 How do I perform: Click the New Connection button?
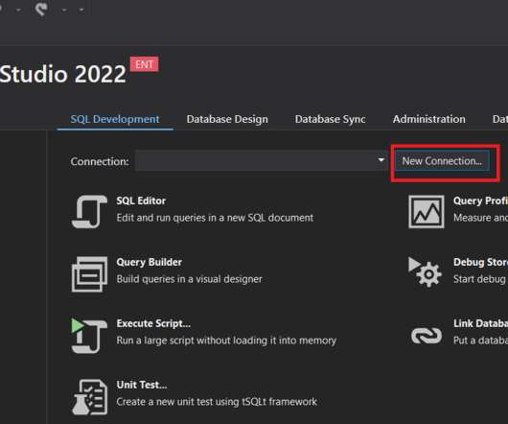click(x=442, y=161)
